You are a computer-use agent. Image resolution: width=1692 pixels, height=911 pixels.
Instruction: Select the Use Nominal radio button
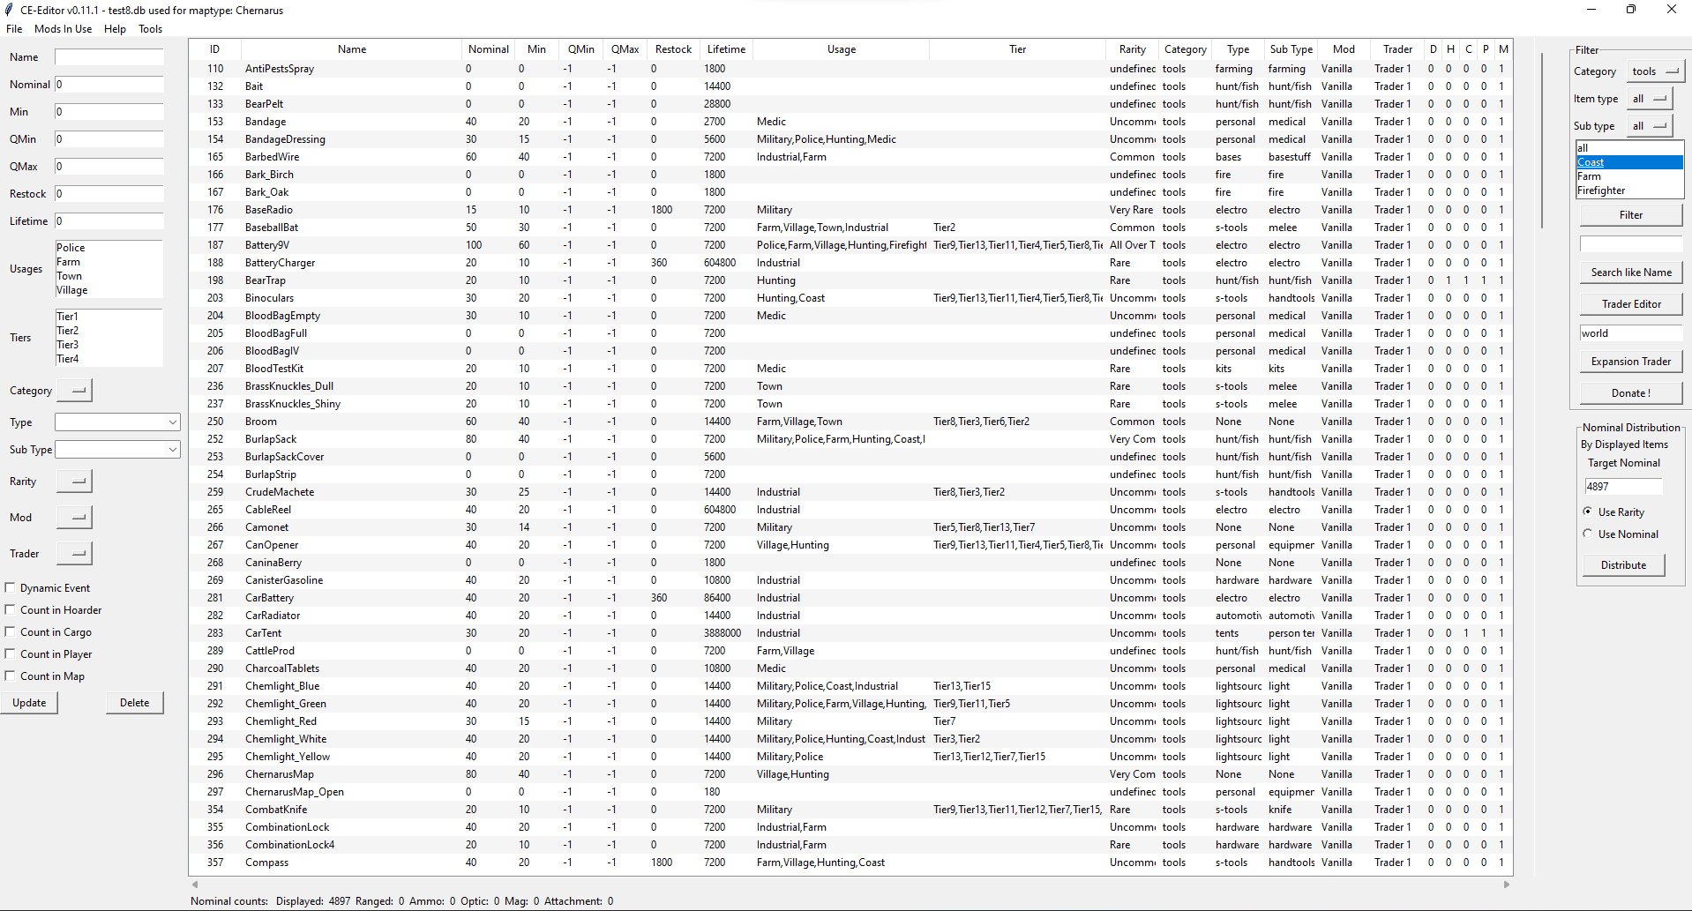point(1588,534)
